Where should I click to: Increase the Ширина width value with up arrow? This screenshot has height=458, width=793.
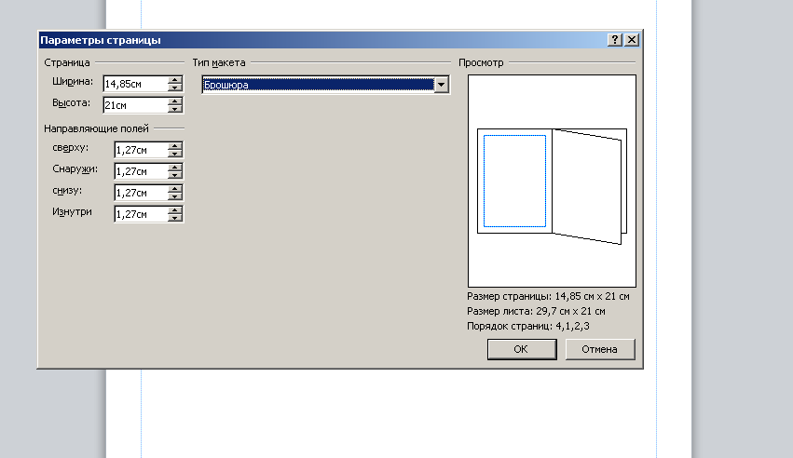click(175, 80)
